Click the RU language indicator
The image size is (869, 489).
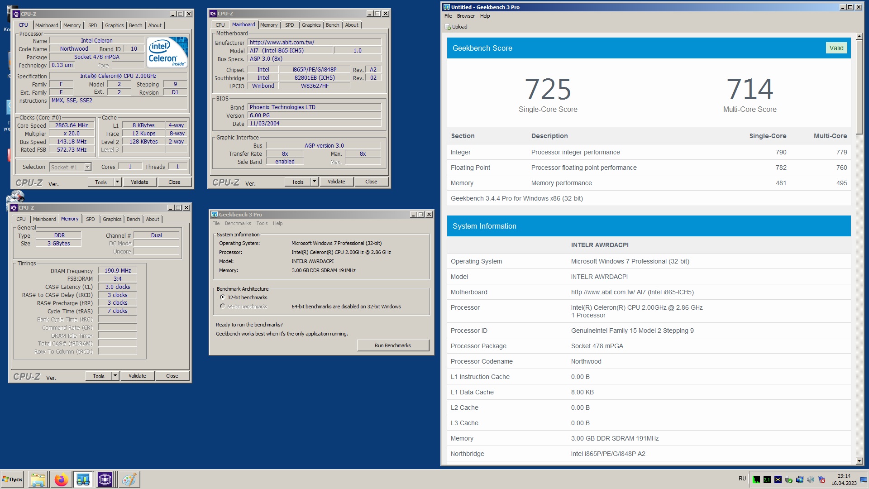(x=742, y=479)
